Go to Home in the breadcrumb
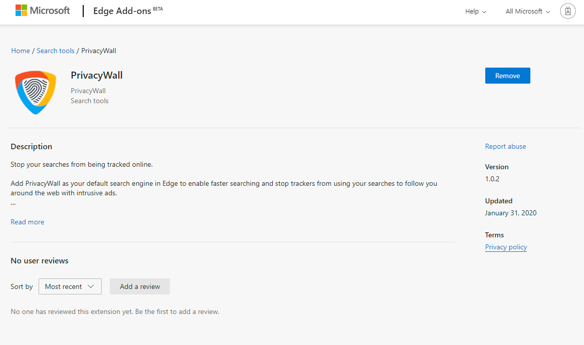Viewport: 584px width, 345px height. click(x=21, y=51)
